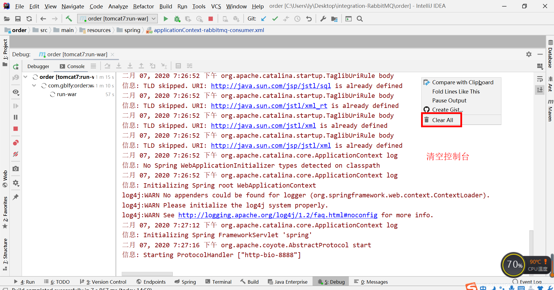Screen dimensions: 554x290
Task: Click Step Over in debugger toolbar
Action: click(x=108, y=66)
